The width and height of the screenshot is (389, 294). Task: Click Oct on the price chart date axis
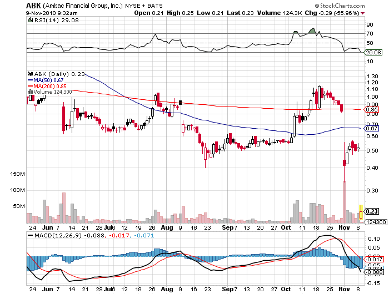coord(286,227)
